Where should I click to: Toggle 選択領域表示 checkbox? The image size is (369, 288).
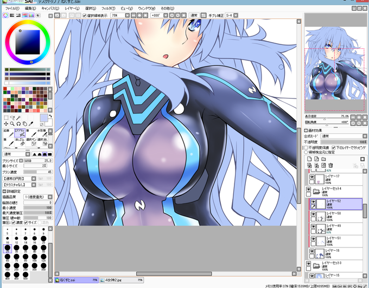85,16
